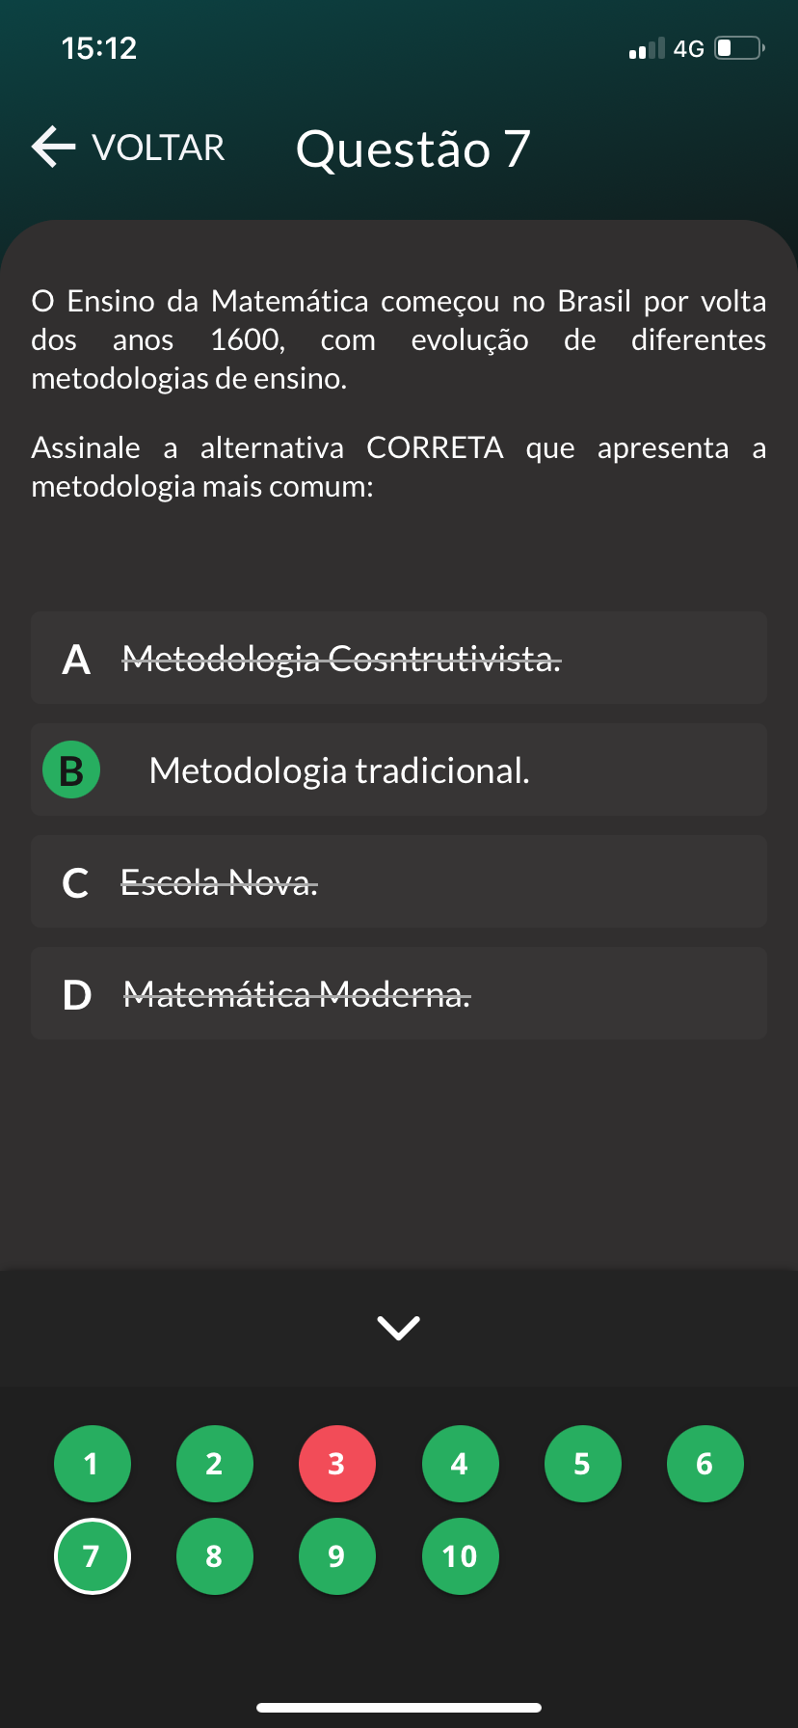Select answer A Metodologia Cosntrutivista
Image resolution: width=798 pixels, height=1728 pixels.
point(398,659)
